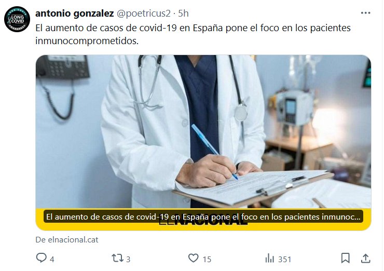Open the Long Covid profile avatar
Viewport: 384px width, 271px height.
(x=17, y=19)
